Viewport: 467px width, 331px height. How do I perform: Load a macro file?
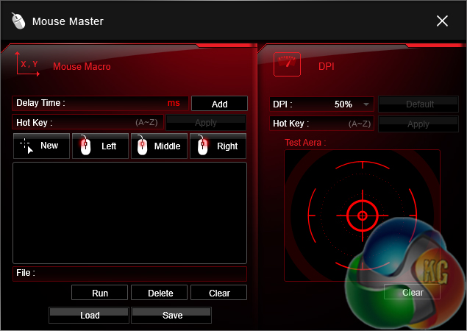click(x=89, y=316)
